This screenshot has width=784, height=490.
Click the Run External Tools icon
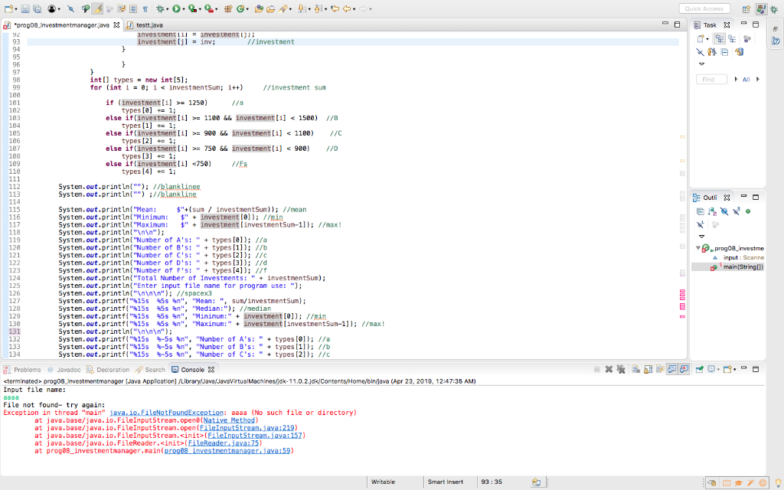coord(208,9)
